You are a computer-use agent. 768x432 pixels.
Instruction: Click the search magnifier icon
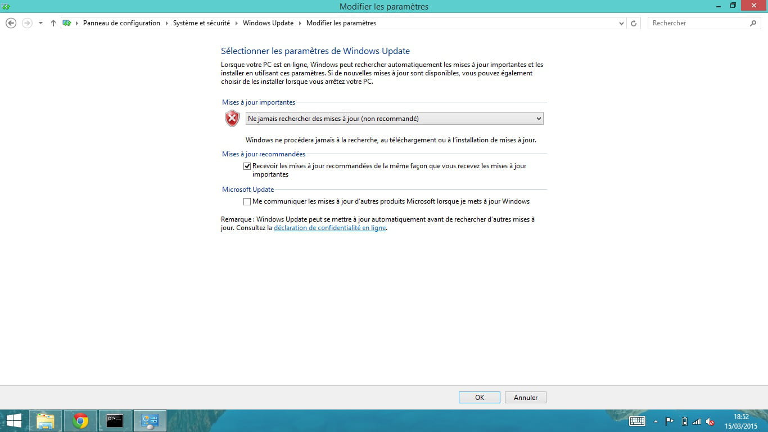[x=753, y=23]
